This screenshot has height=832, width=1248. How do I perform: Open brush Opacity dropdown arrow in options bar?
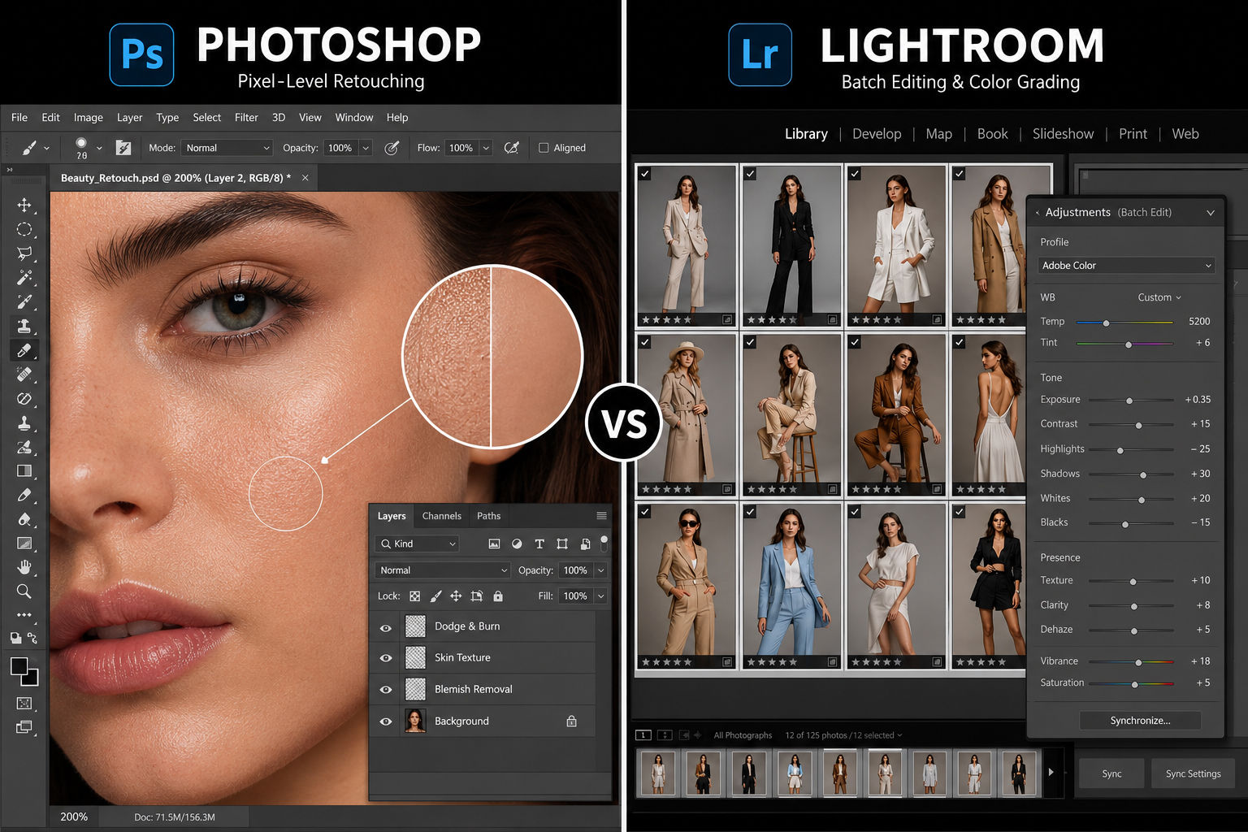(366, 148)
